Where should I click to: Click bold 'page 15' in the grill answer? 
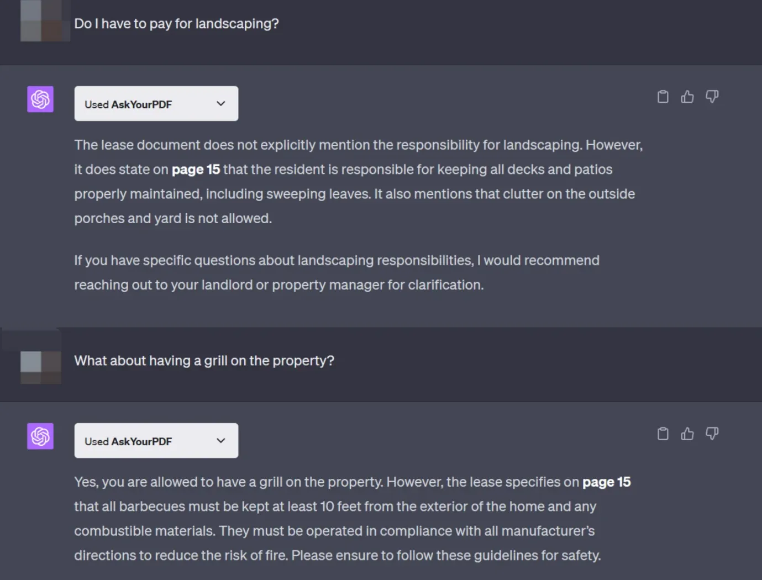[606, 482]
